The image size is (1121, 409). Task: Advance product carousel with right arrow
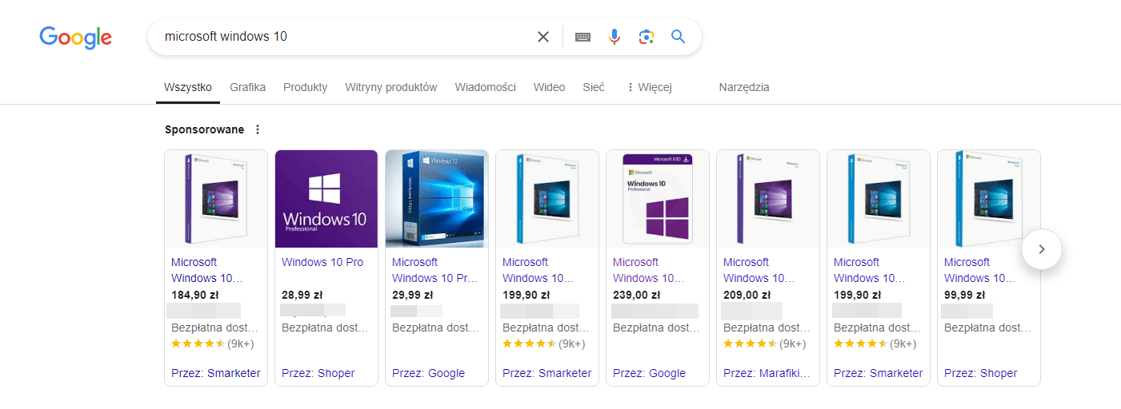(x=1042, y=249)
